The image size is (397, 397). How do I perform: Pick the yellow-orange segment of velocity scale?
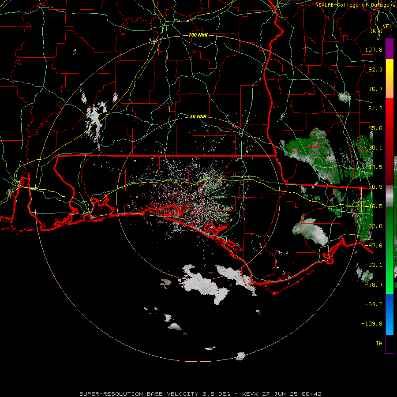point(390,79)
